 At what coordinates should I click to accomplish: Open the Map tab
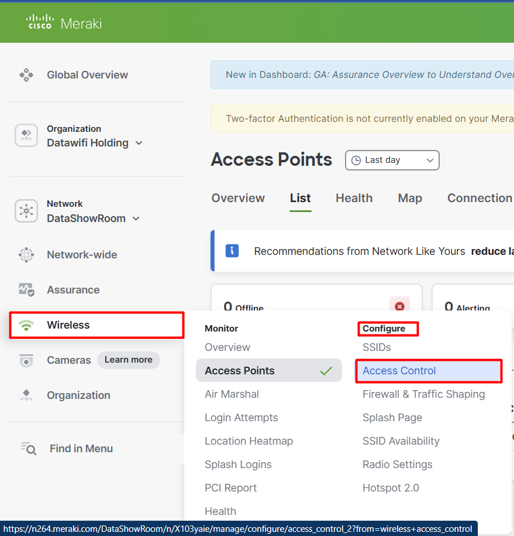(x=410, y=198)
